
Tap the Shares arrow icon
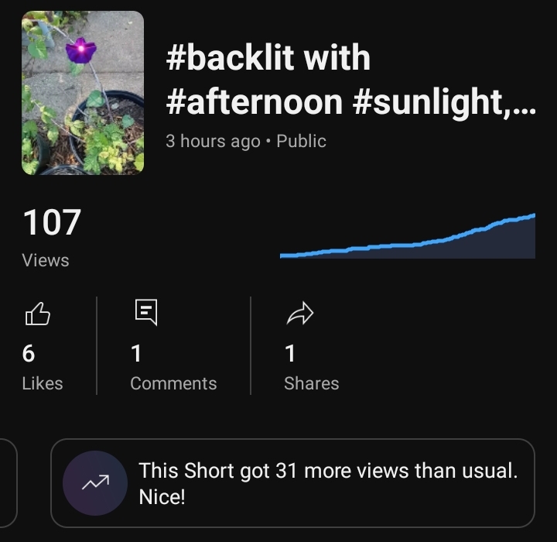click(x=299, y=313)
